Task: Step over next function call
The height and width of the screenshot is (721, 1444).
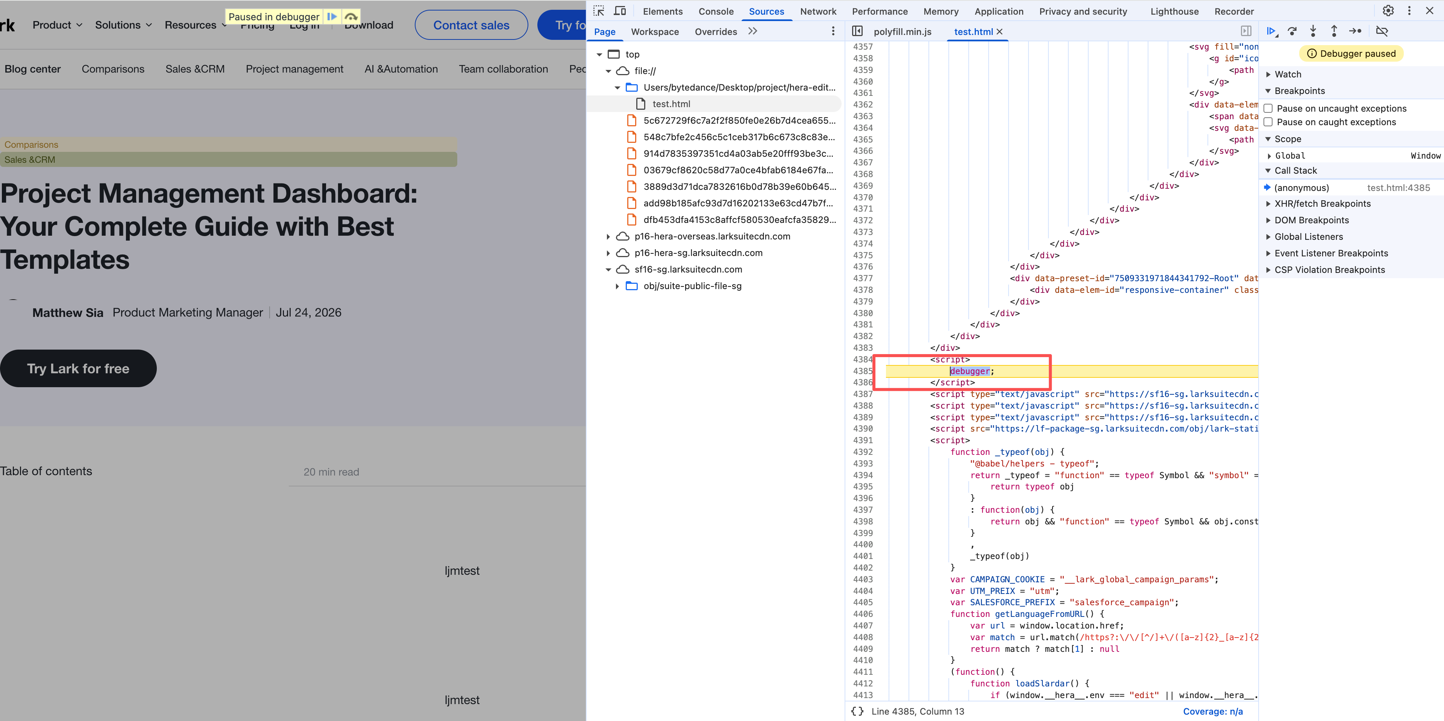Action: [1293, 31]
